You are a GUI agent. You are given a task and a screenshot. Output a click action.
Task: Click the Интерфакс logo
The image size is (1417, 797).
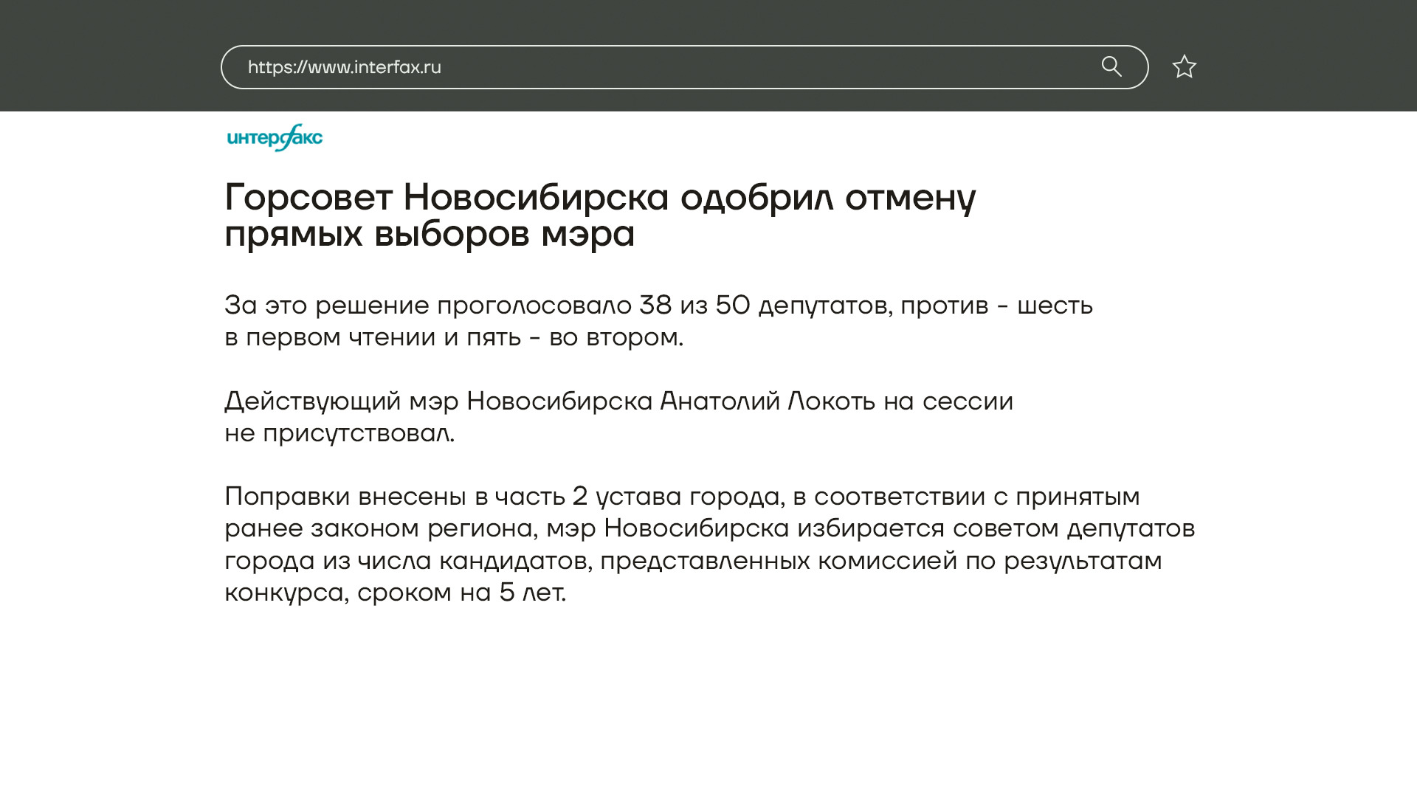(275, 137)
